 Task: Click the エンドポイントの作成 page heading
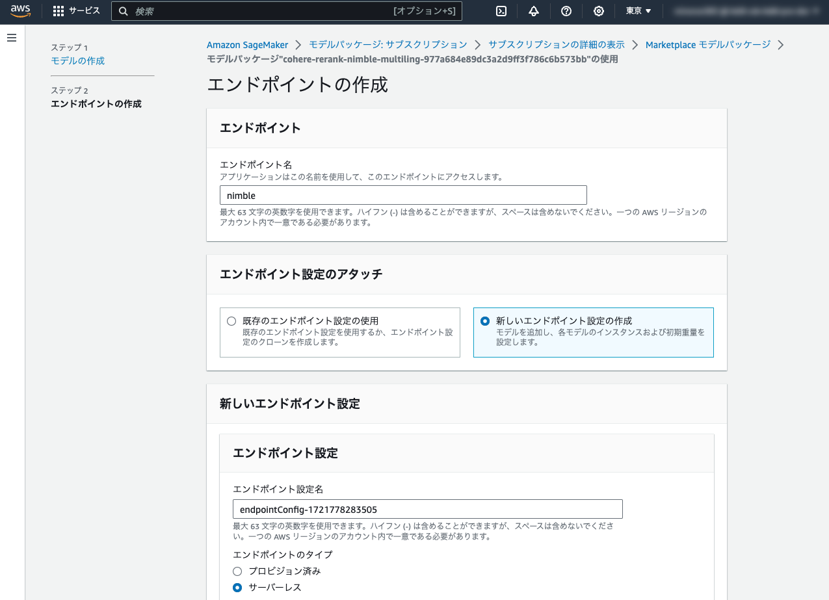(297, 85)
